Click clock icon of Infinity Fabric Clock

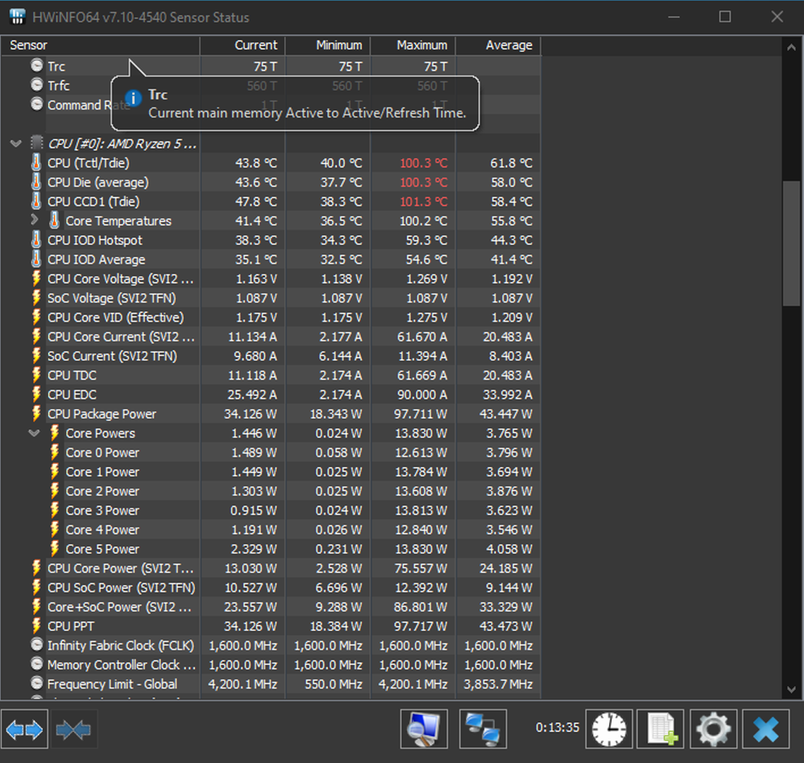point(37,644)
